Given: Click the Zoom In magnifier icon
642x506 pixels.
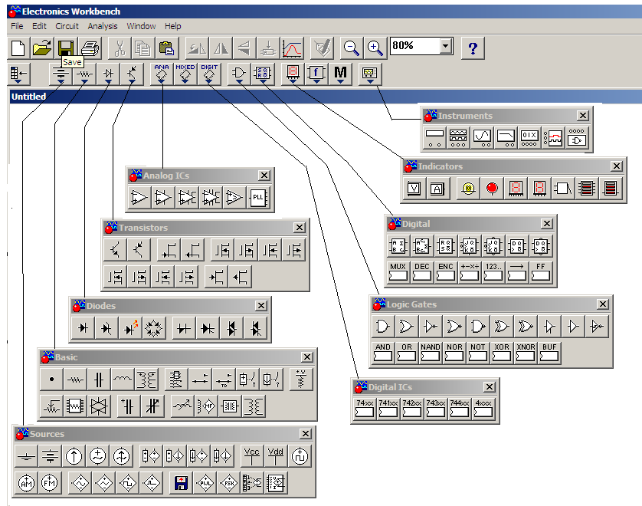Looking at the screenshot, I should (375, 48).
